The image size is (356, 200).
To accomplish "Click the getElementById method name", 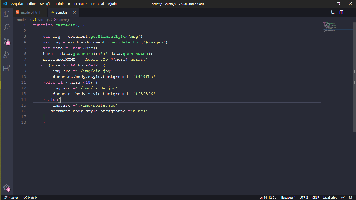I will point(108,36).
